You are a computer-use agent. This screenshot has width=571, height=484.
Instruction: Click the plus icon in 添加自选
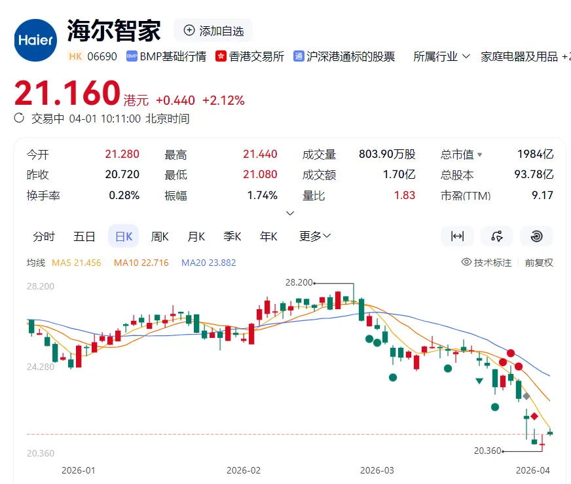click(x=189, y=30)
